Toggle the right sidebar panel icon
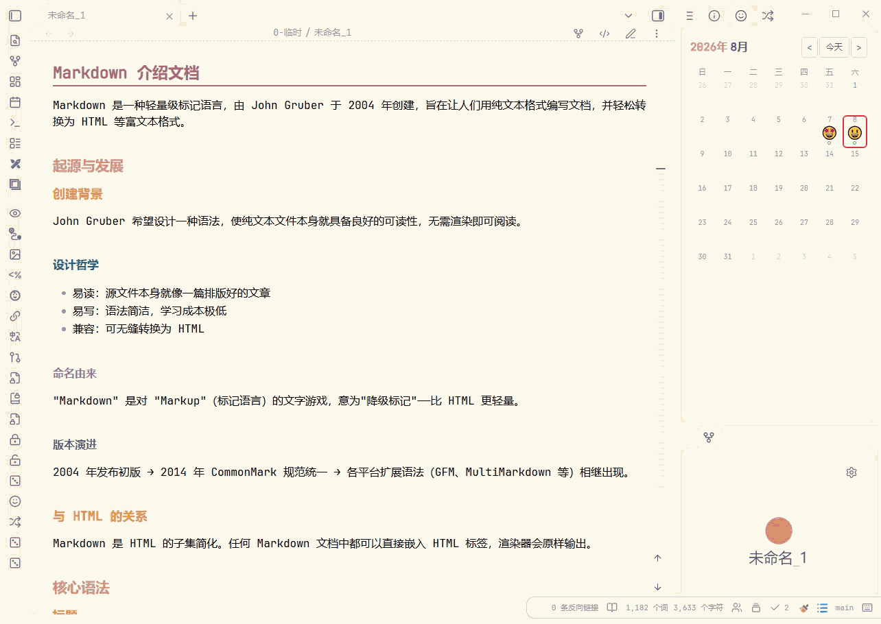The image size is (881, 624). pos(658,16)
